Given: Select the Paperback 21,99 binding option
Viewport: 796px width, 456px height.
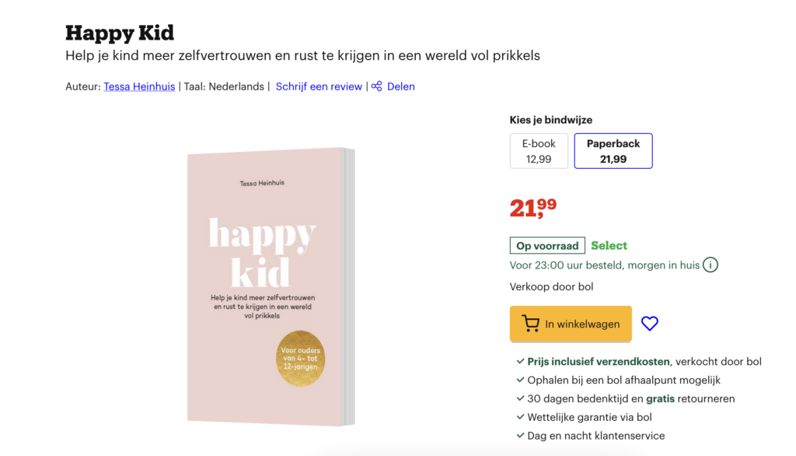Looking at the screenshot, I should [x=613, y=151].
